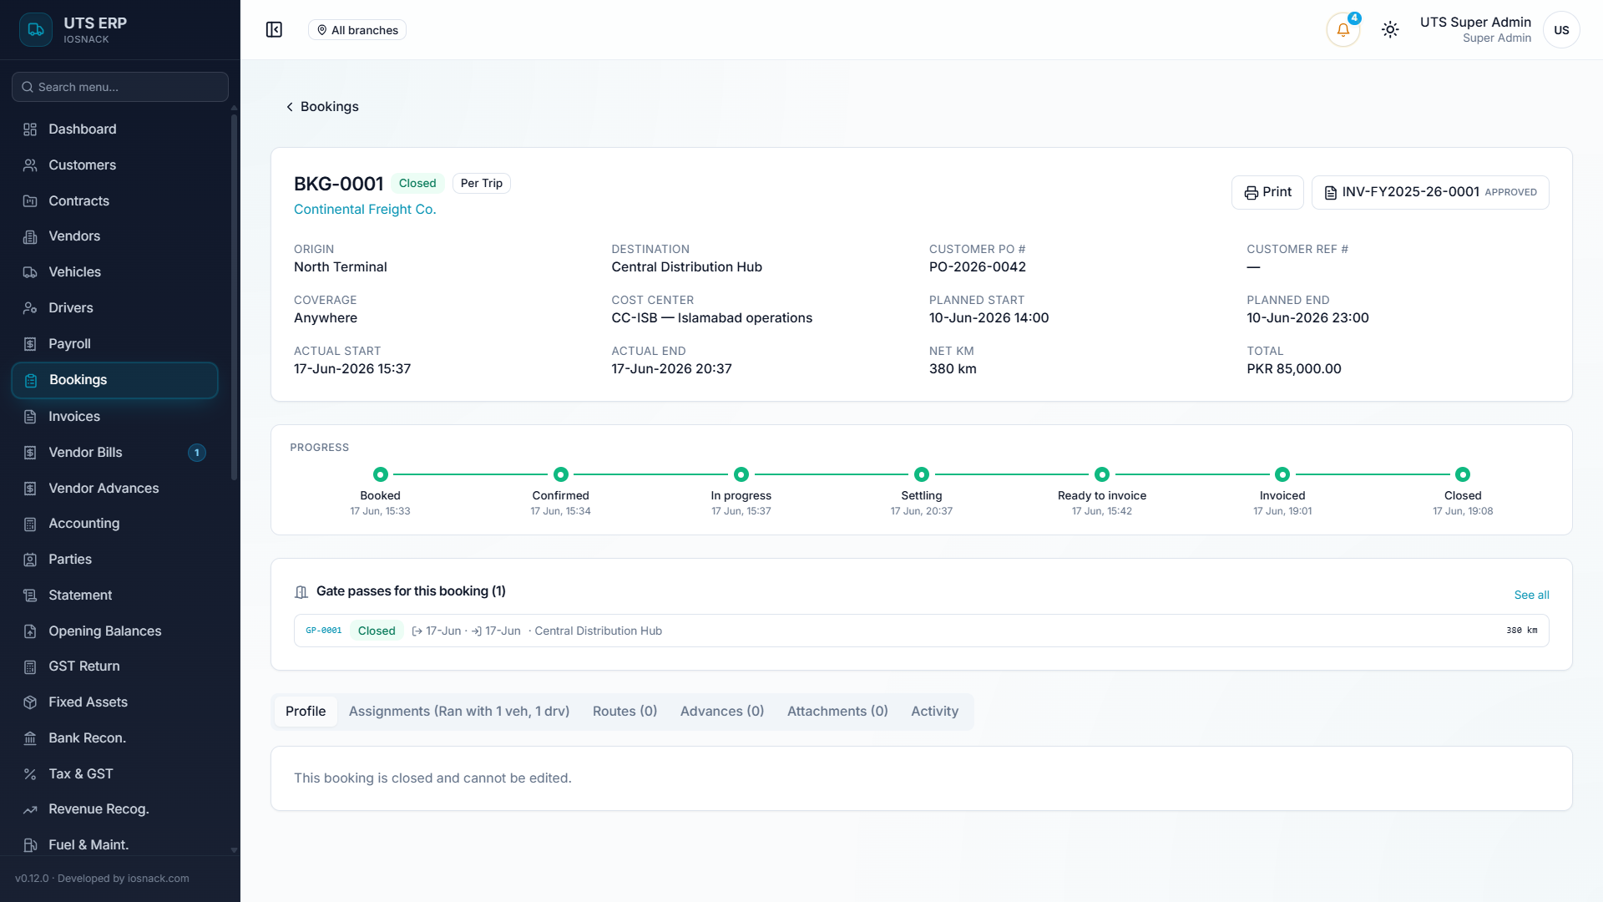The image size is (1603, 902).
Task: Click the Accounting sidebar icon
Action: 30,524
